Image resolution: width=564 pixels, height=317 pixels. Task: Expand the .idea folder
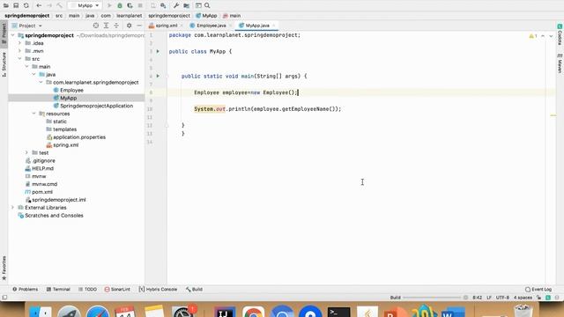click(20, 43)
